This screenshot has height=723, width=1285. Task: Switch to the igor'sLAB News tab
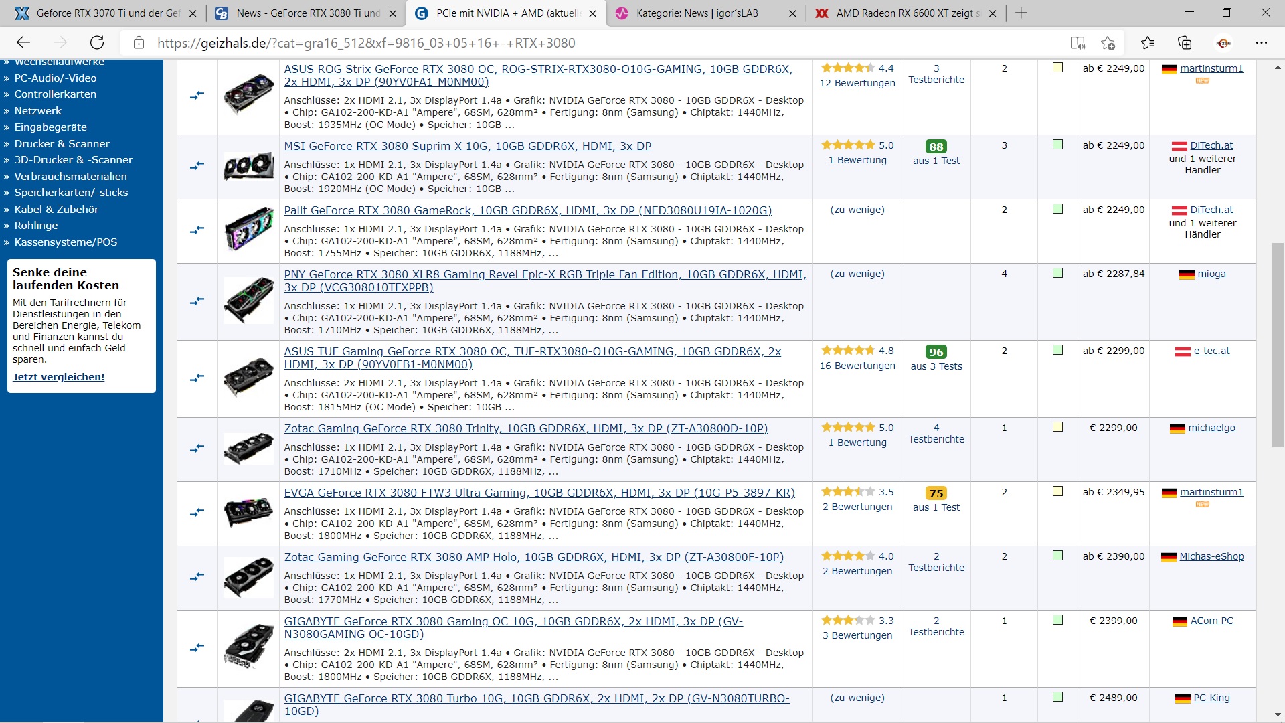click(x=696, y=13)
